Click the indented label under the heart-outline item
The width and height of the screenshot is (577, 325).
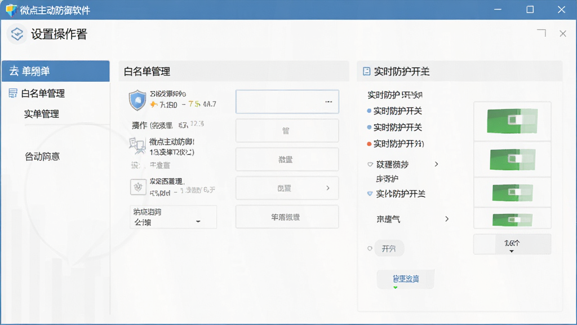coord(387,179)
